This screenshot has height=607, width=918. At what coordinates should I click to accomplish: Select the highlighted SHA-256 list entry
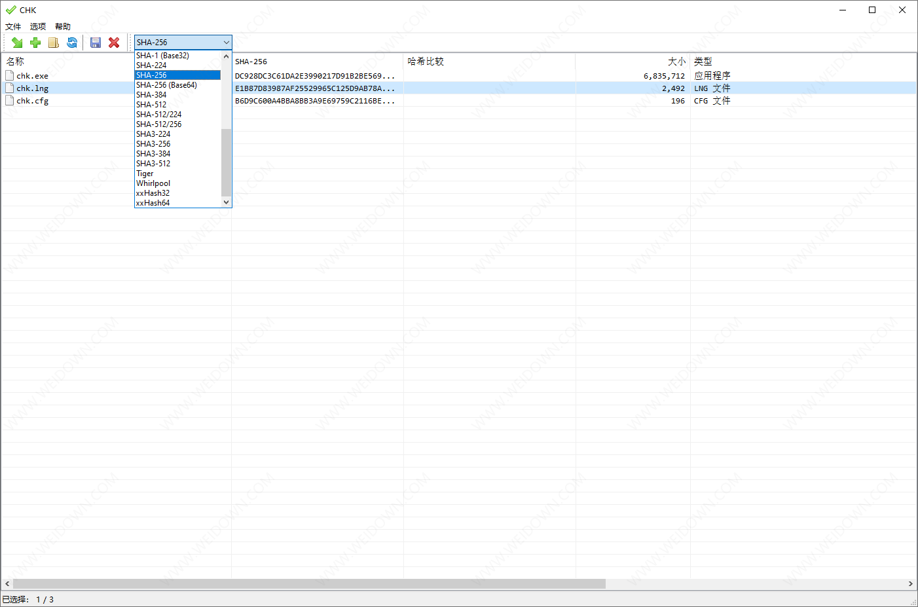(x=178, y=75)
